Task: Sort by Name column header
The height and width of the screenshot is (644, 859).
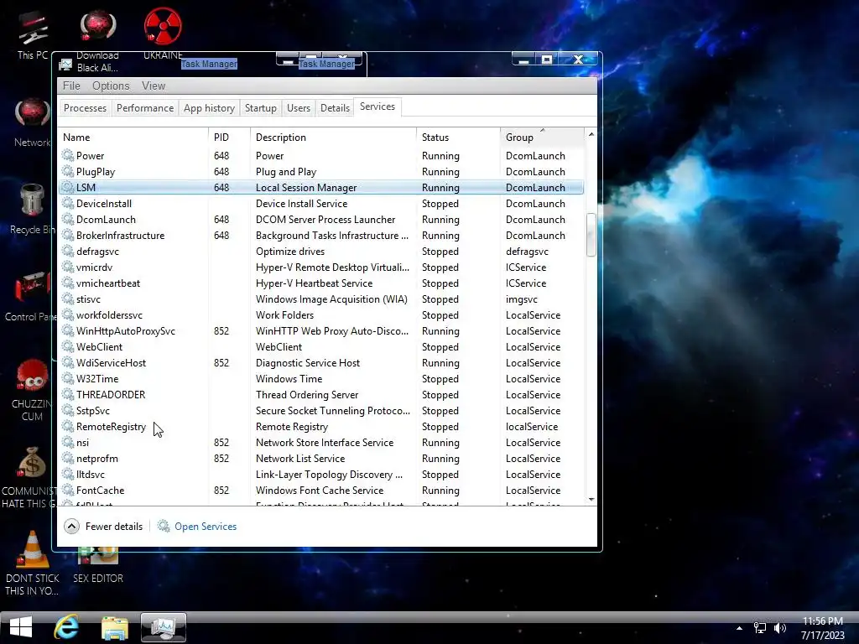Action: tap(133, 138)
